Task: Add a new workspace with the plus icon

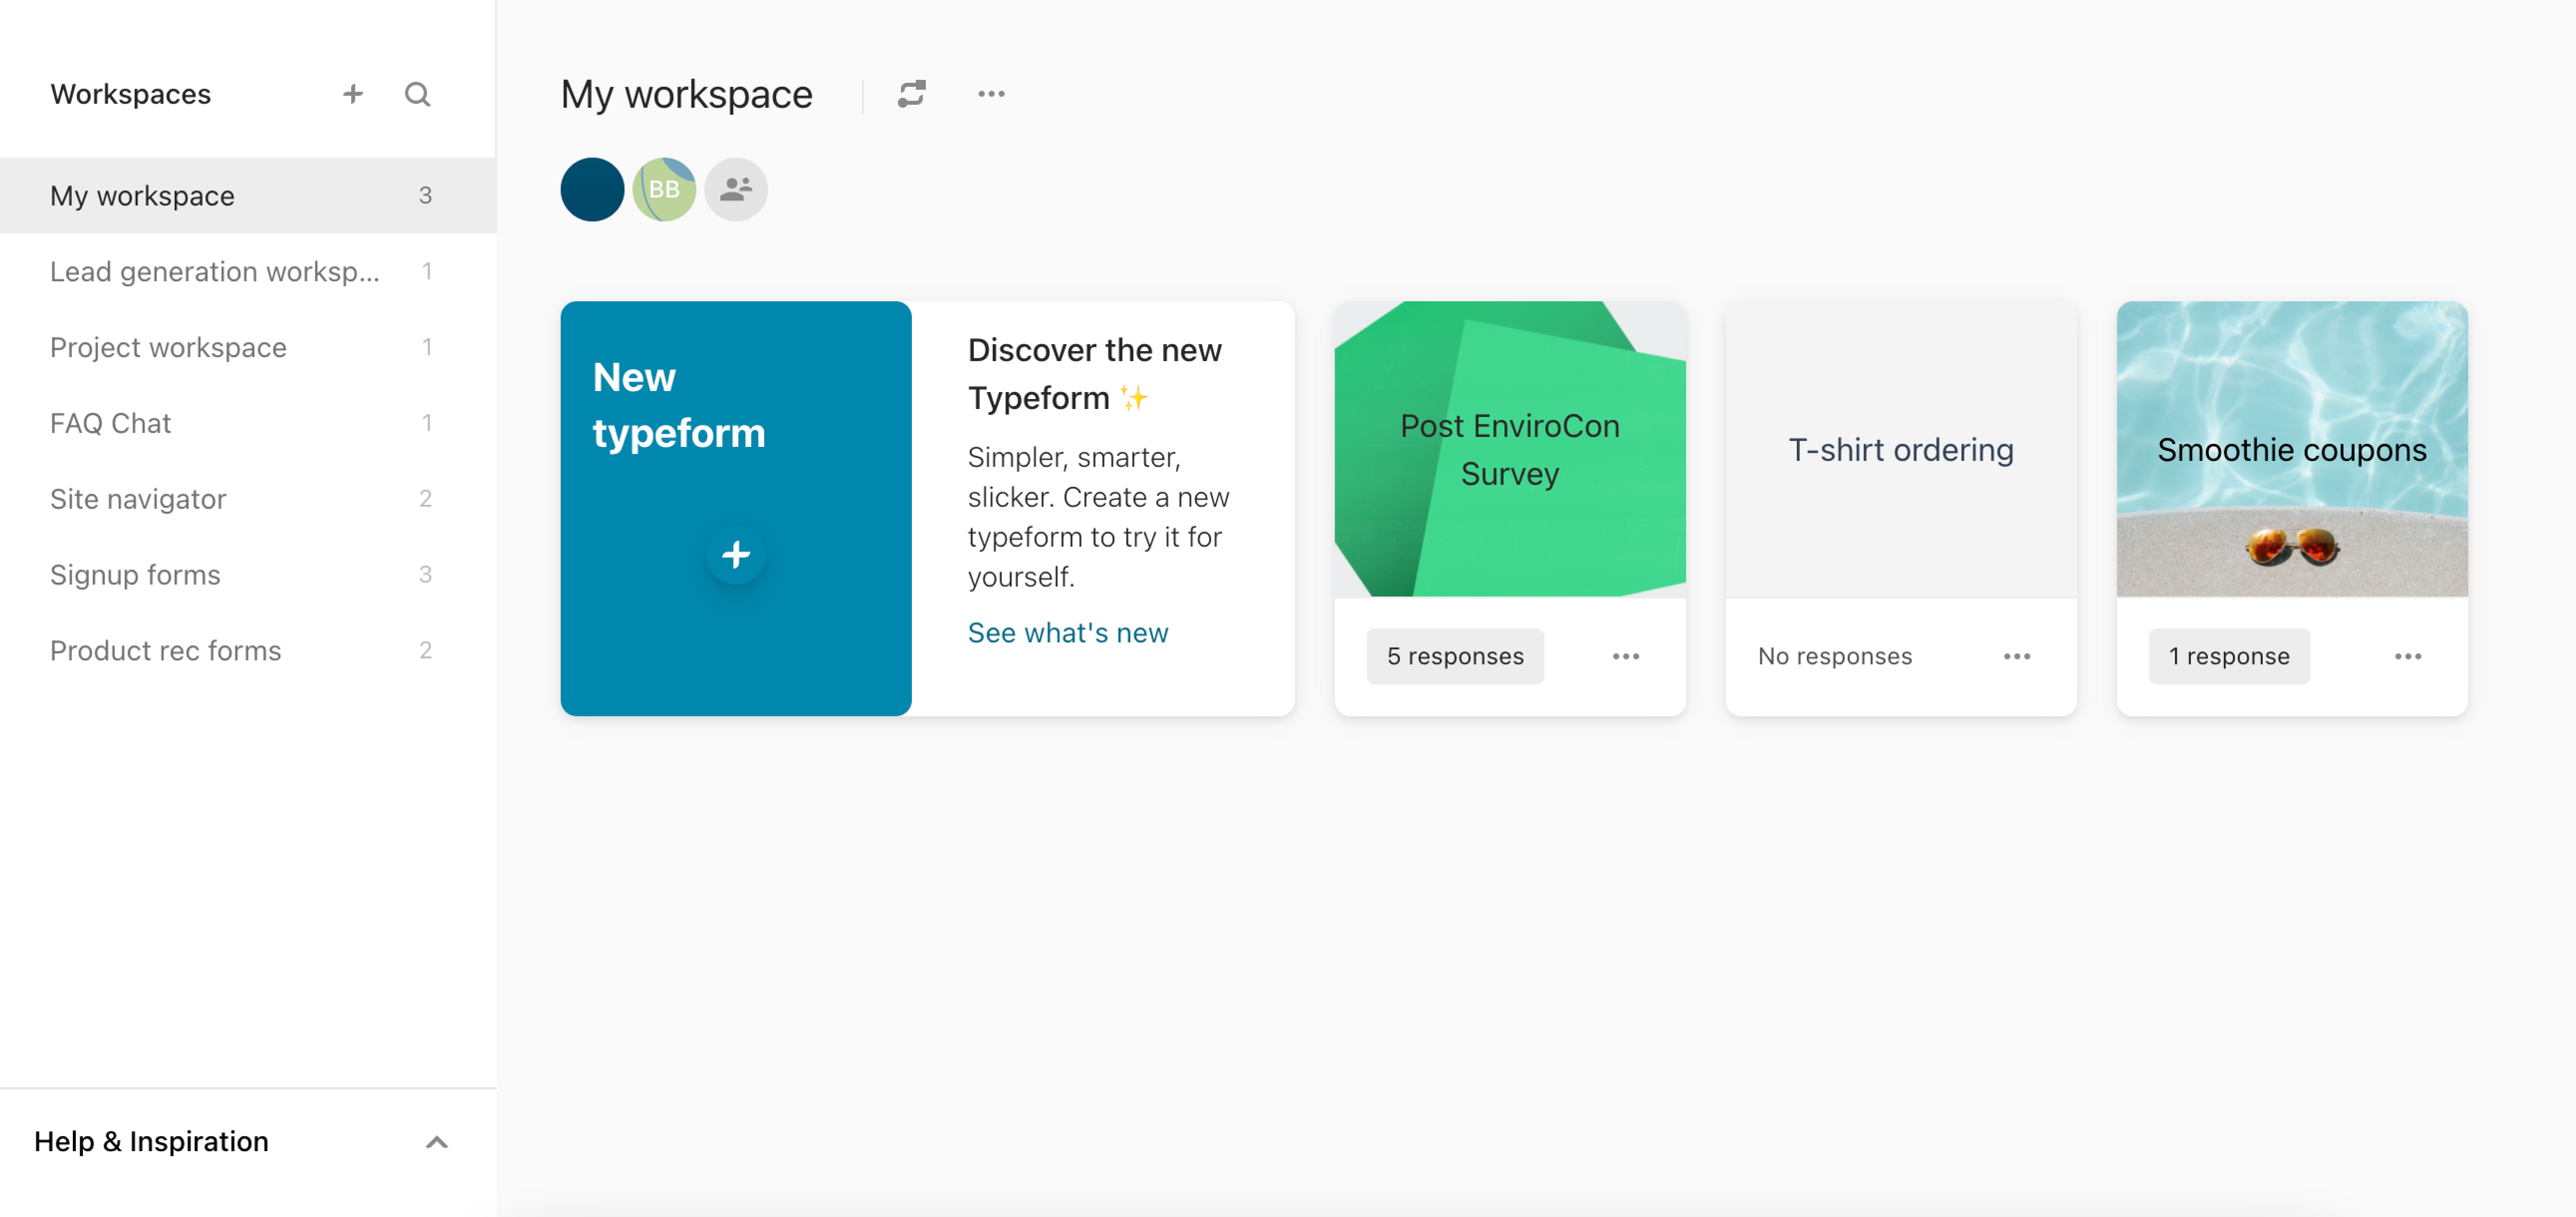Action: tap(353, 94)
